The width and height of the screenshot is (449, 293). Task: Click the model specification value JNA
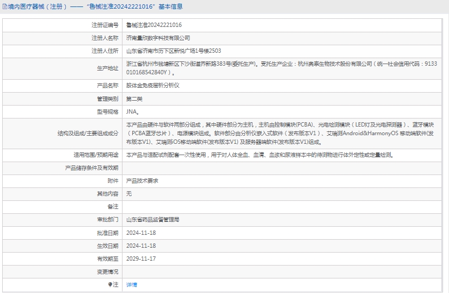tap(133, 112)
